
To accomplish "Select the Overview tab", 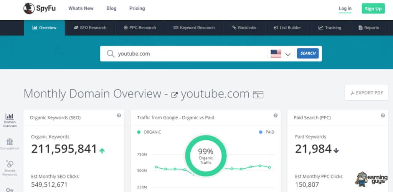I will click(45, 28).
